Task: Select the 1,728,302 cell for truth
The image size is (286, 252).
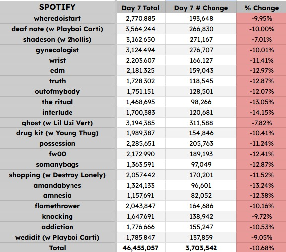Action: (x=141, y=81)
